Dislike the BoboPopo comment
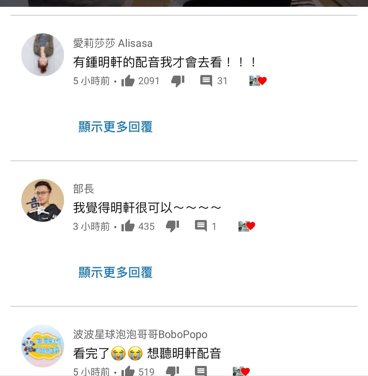Screen dimensions: 368x376 (172, 371)
